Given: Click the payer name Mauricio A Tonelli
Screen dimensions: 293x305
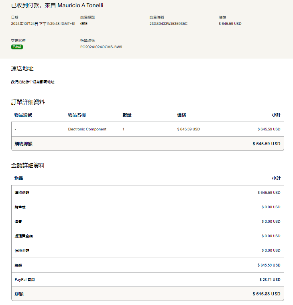Looking at the screenshot, I should tap(80, 6).
